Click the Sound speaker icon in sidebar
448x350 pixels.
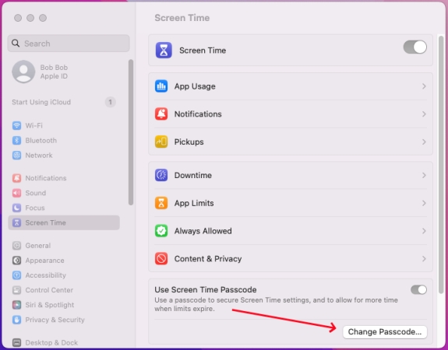pyautogui.click(x=16, y=193)
